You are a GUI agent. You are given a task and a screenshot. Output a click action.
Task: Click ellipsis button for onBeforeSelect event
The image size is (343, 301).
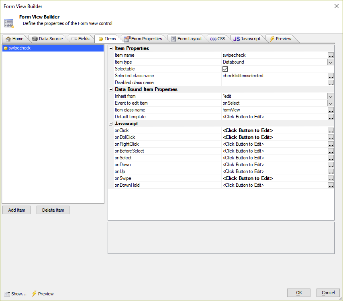[x=331, y=151]
